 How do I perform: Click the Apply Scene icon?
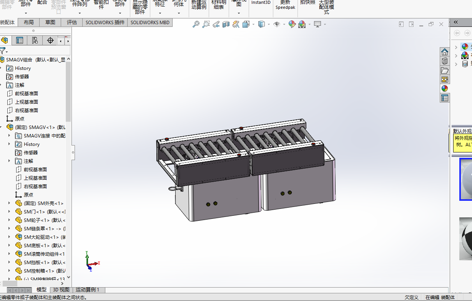[x=302, y=24]
